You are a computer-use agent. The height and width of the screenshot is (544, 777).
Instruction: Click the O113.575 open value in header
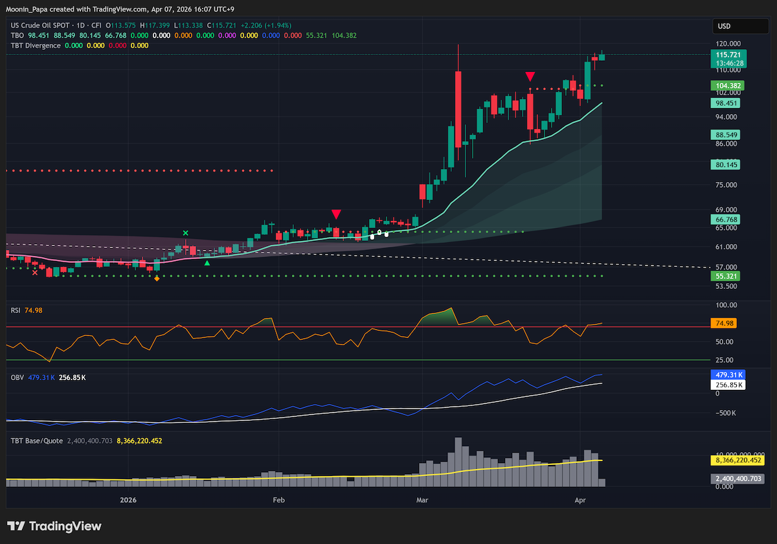120,25
